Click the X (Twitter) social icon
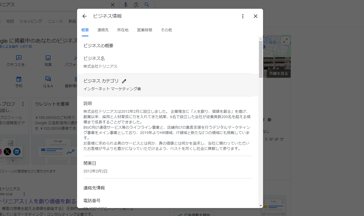This screenshot has height=216, width=364. click(x=7, y=152)
